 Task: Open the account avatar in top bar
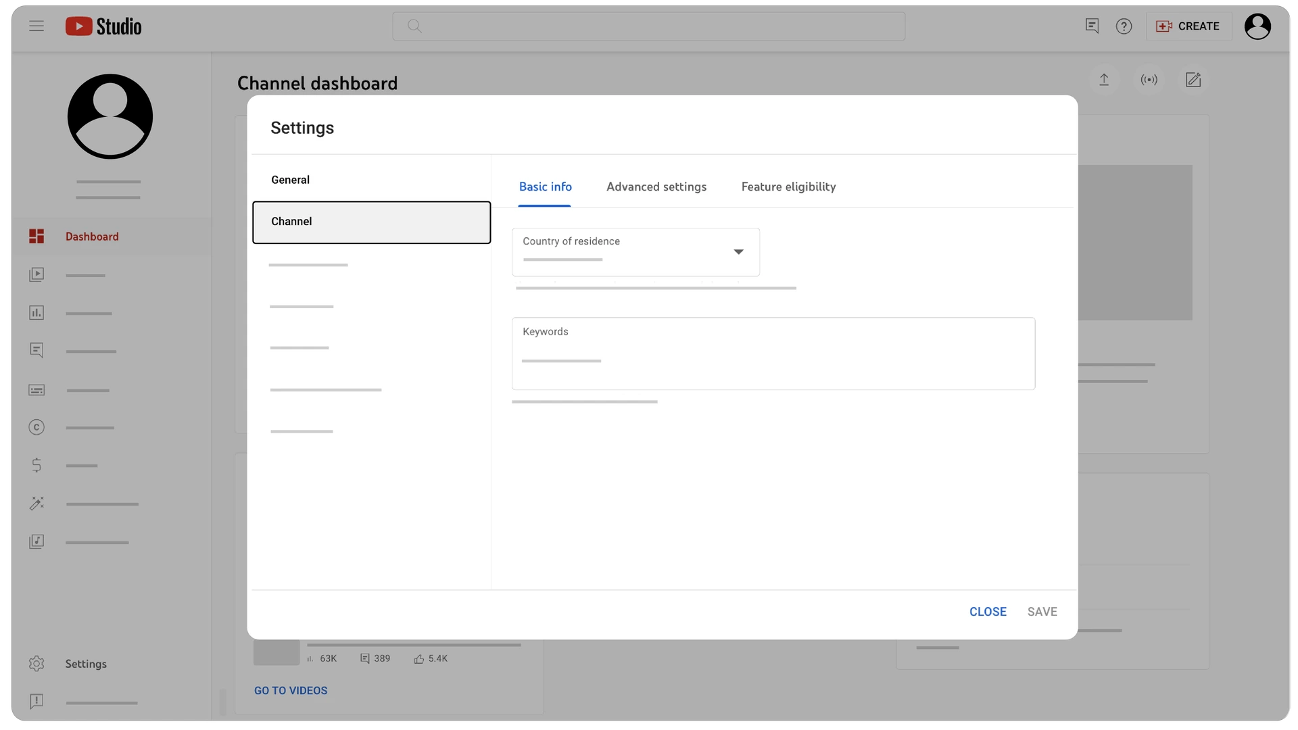coord(1257,26)
